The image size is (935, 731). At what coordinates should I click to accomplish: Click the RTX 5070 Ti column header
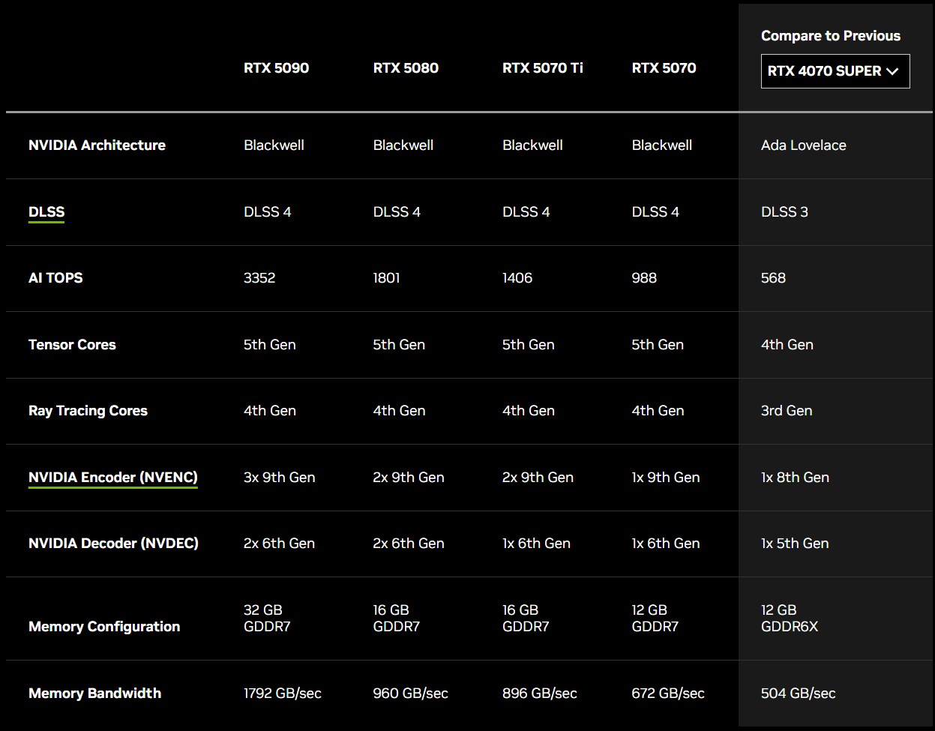click(542, 68)
